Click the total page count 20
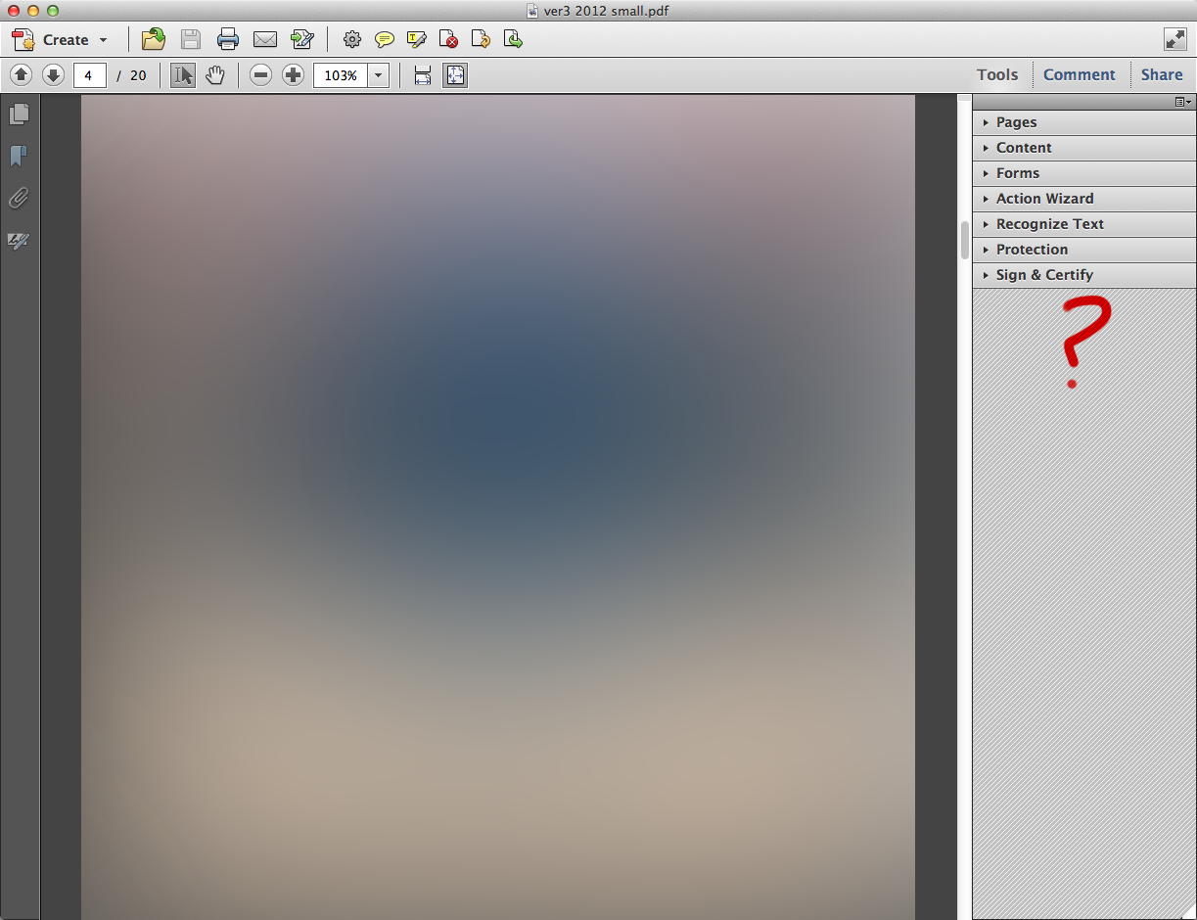The height and width of the screenshot is (920, 1197). click(x=138, y=75)
